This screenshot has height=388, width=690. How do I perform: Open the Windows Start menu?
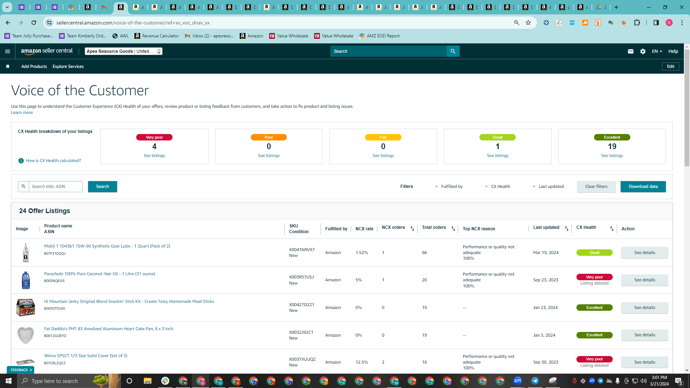[9, 381]
